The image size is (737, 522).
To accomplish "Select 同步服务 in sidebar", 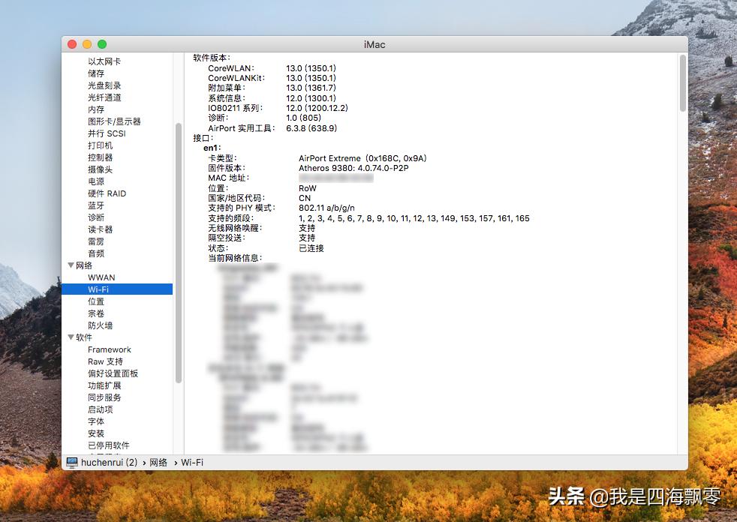I will pyautogui.click(x=104, y=397).
